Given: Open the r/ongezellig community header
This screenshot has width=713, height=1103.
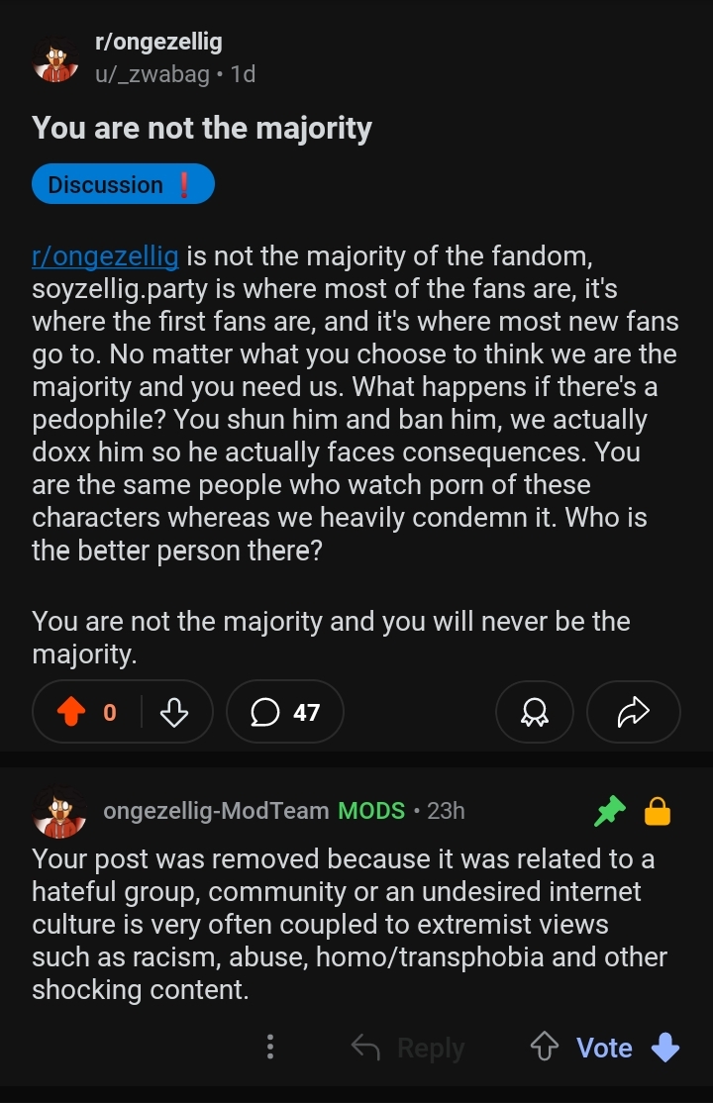Looking at the screenshot, I should coord(158,42).
